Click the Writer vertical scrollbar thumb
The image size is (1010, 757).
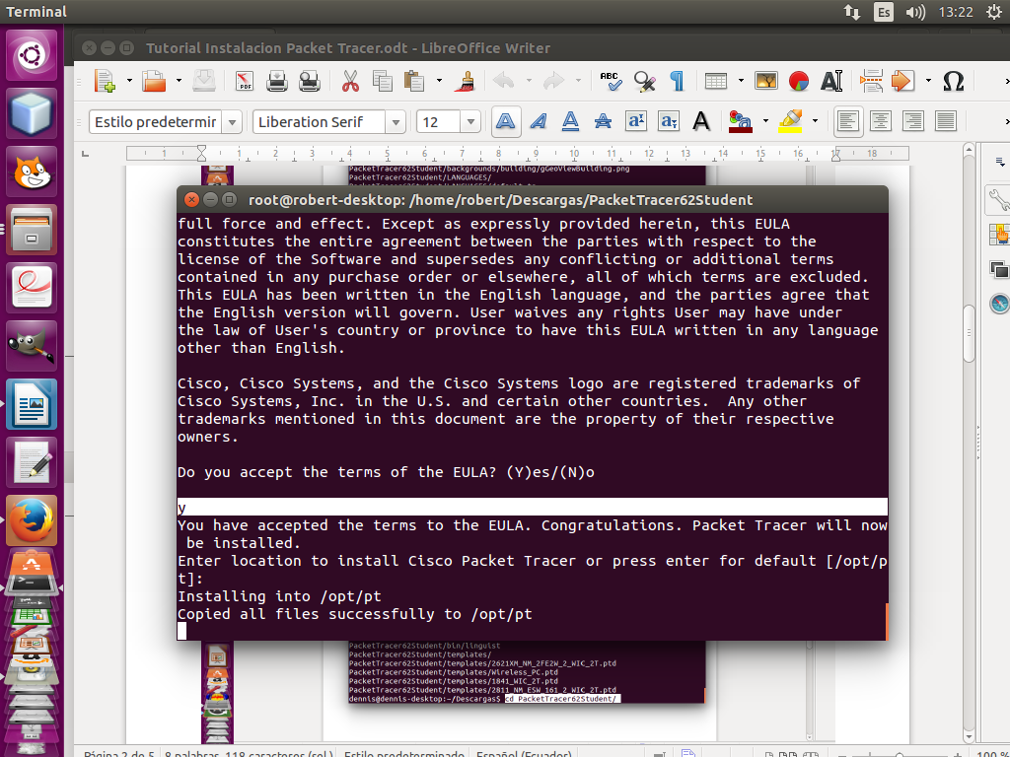pyautogui.click(x=969, y=333)
